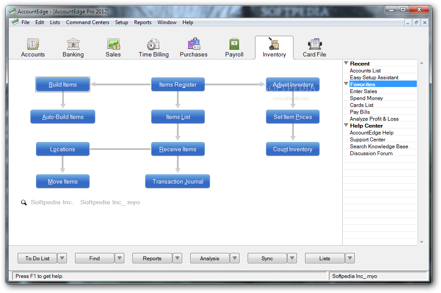Viewport: 441px width, 293px height.
Task: Open the Edit menu
Action: click(x=40, y=22)
